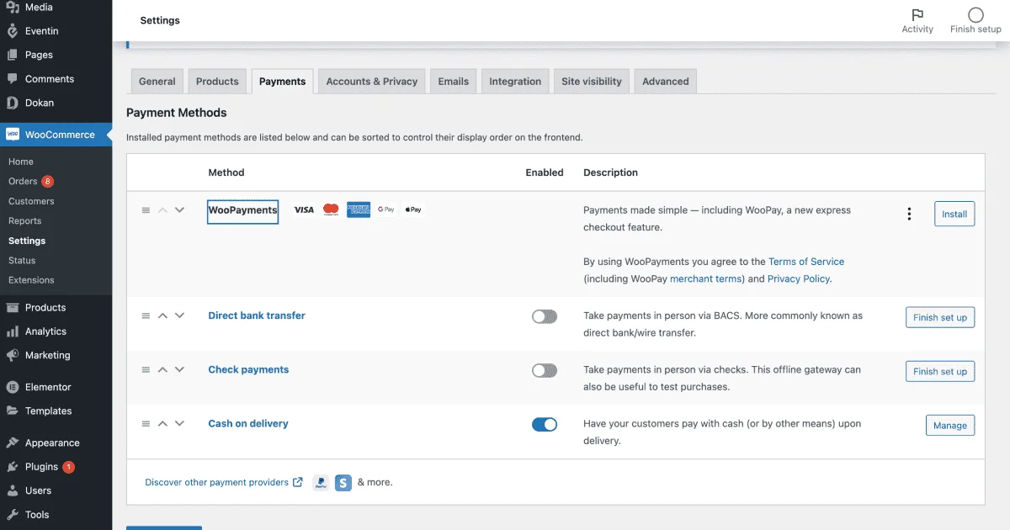Click the Templates folder icon

tap(13, 411)
